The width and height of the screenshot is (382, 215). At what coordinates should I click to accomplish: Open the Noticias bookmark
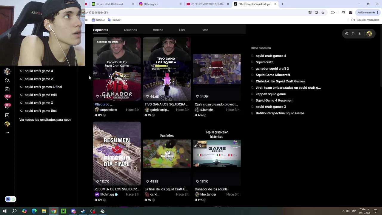pos(98,20)
